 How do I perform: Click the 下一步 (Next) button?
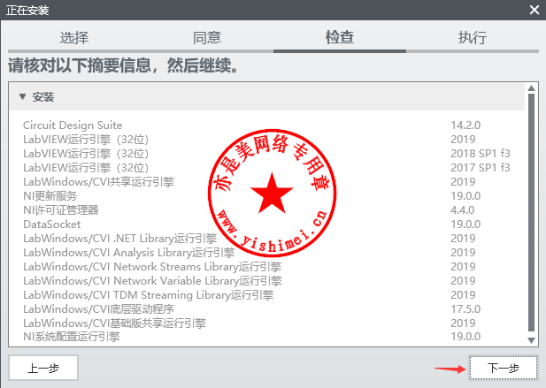502,367
